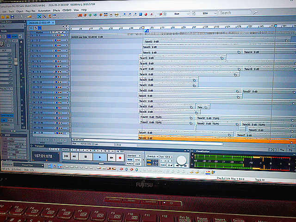Click the DVD disc toolbar icon
The image size is (296, 222).
pyautogui.click(x=117, y=15)
